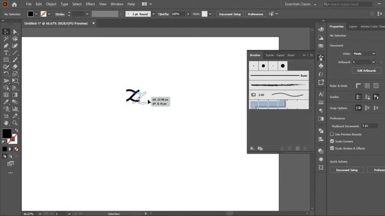
Task: Click Preferences in control bar
Action: [255, 14]
